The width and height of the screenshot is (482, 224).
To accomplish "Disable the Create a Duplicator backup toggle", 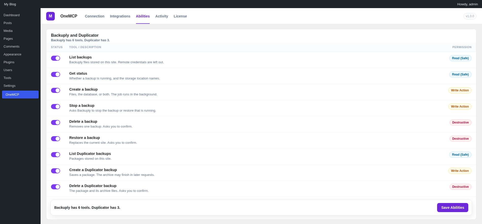I will click(x=56, y=171).
